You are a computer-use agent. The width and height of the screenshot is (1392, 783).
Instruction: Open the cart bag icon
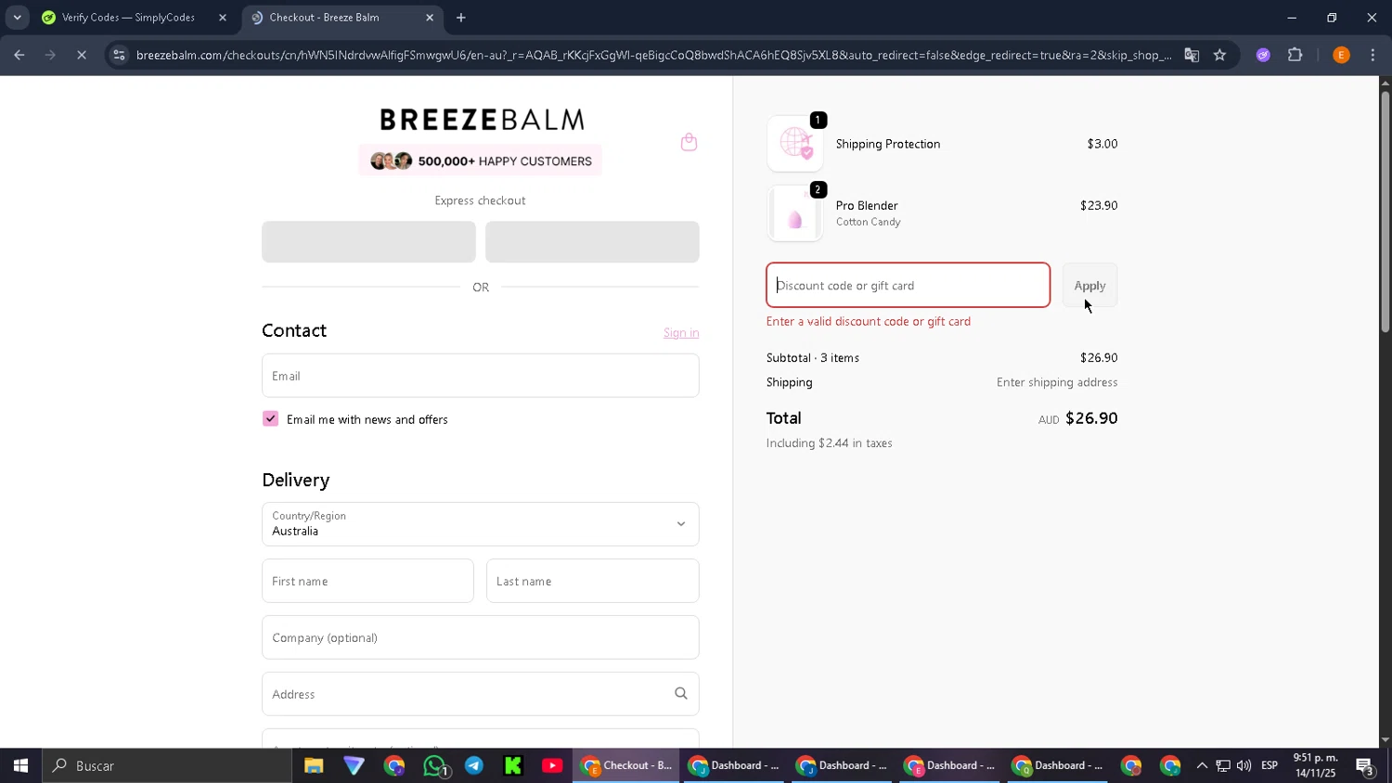689,142
